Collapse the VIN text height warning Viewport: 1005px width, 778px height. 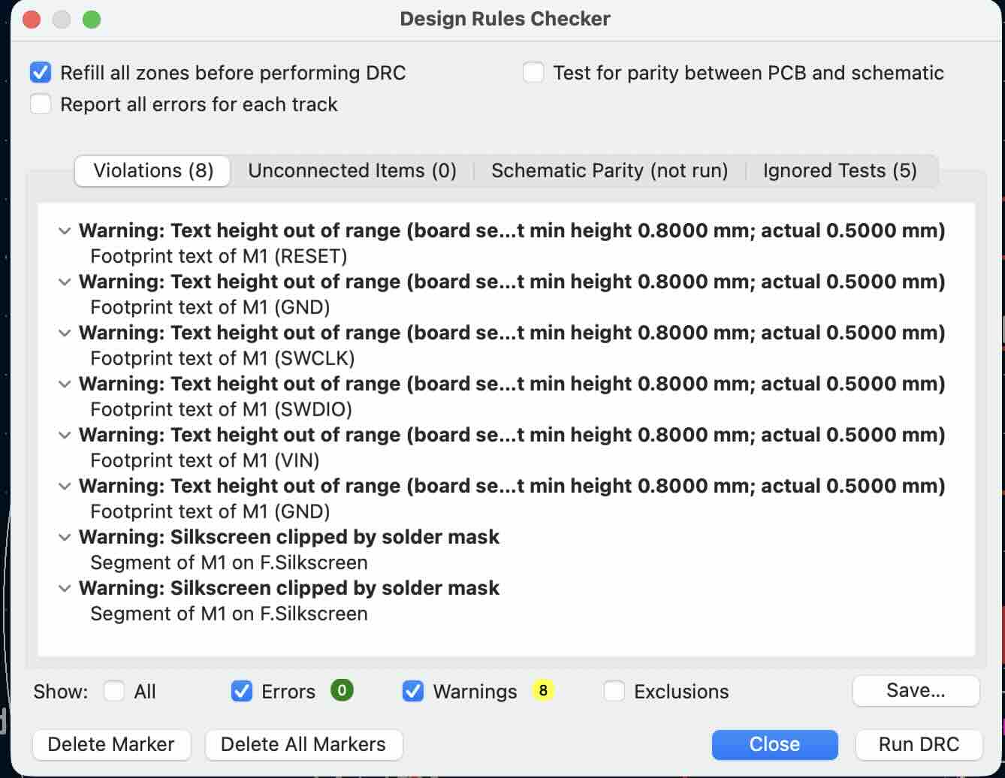pos(65,436)
